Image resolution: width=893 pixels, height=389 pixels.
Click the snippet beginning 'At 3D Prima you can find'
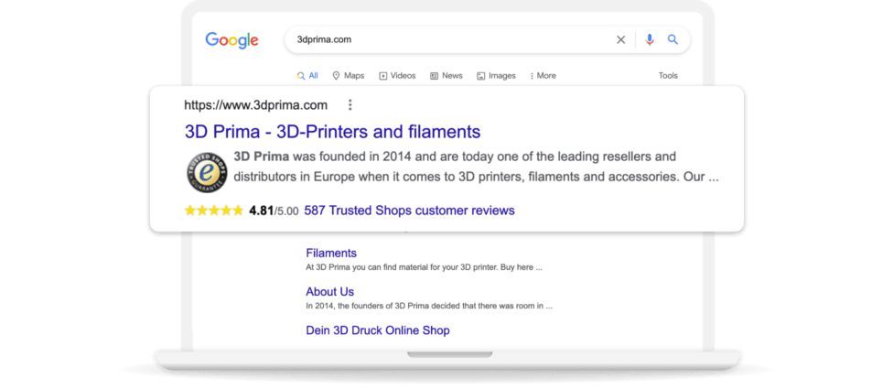click(424, 267)
